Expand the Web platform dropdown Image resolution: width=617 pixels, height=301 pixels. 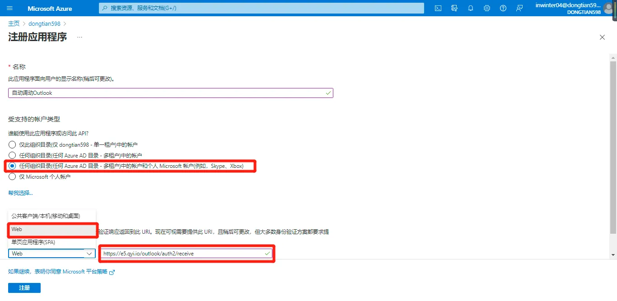tap(52, 254)
